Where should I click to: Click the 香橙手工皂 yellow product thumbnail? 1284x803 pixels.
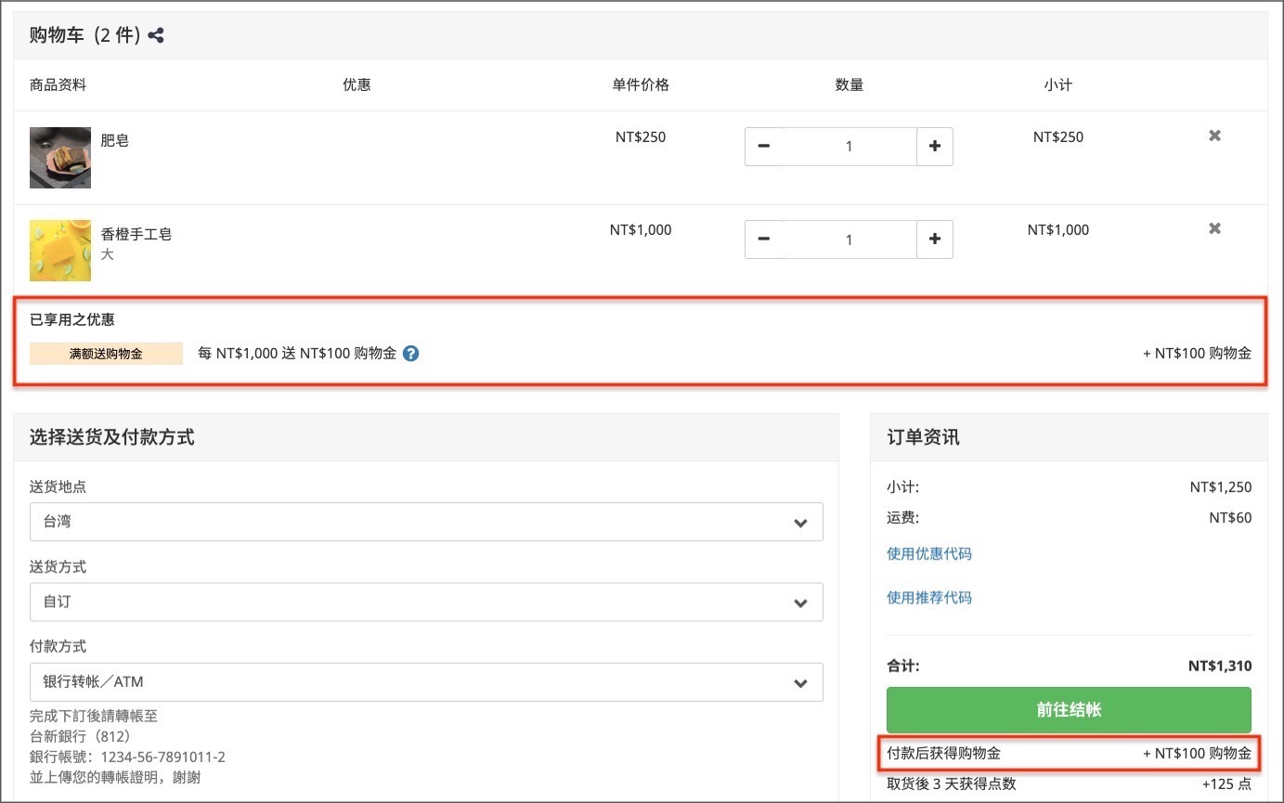[60, 251]
